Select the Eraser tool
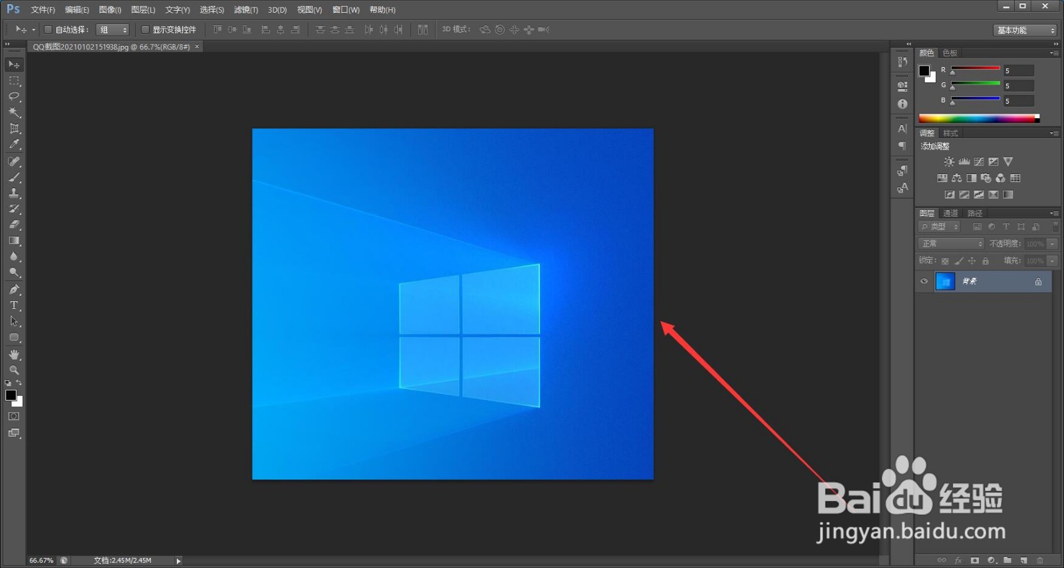This screenshot has height=568, width=1064. [14, 225]
